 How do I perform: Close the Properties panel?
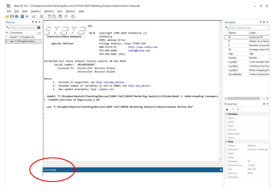click(x=267, y=104)
